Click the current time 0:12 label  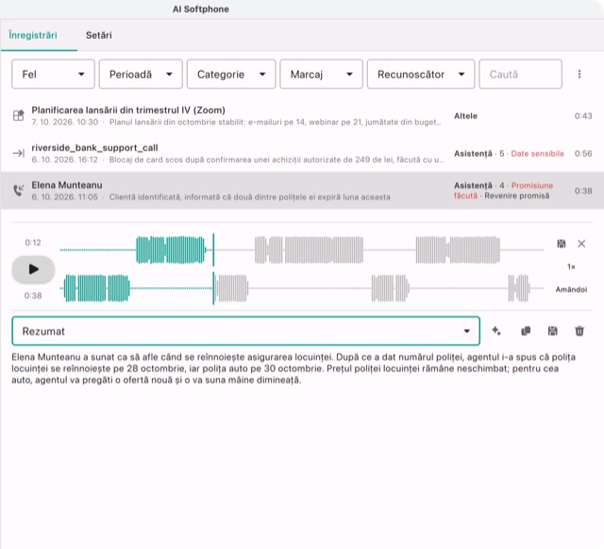(33, 243)
